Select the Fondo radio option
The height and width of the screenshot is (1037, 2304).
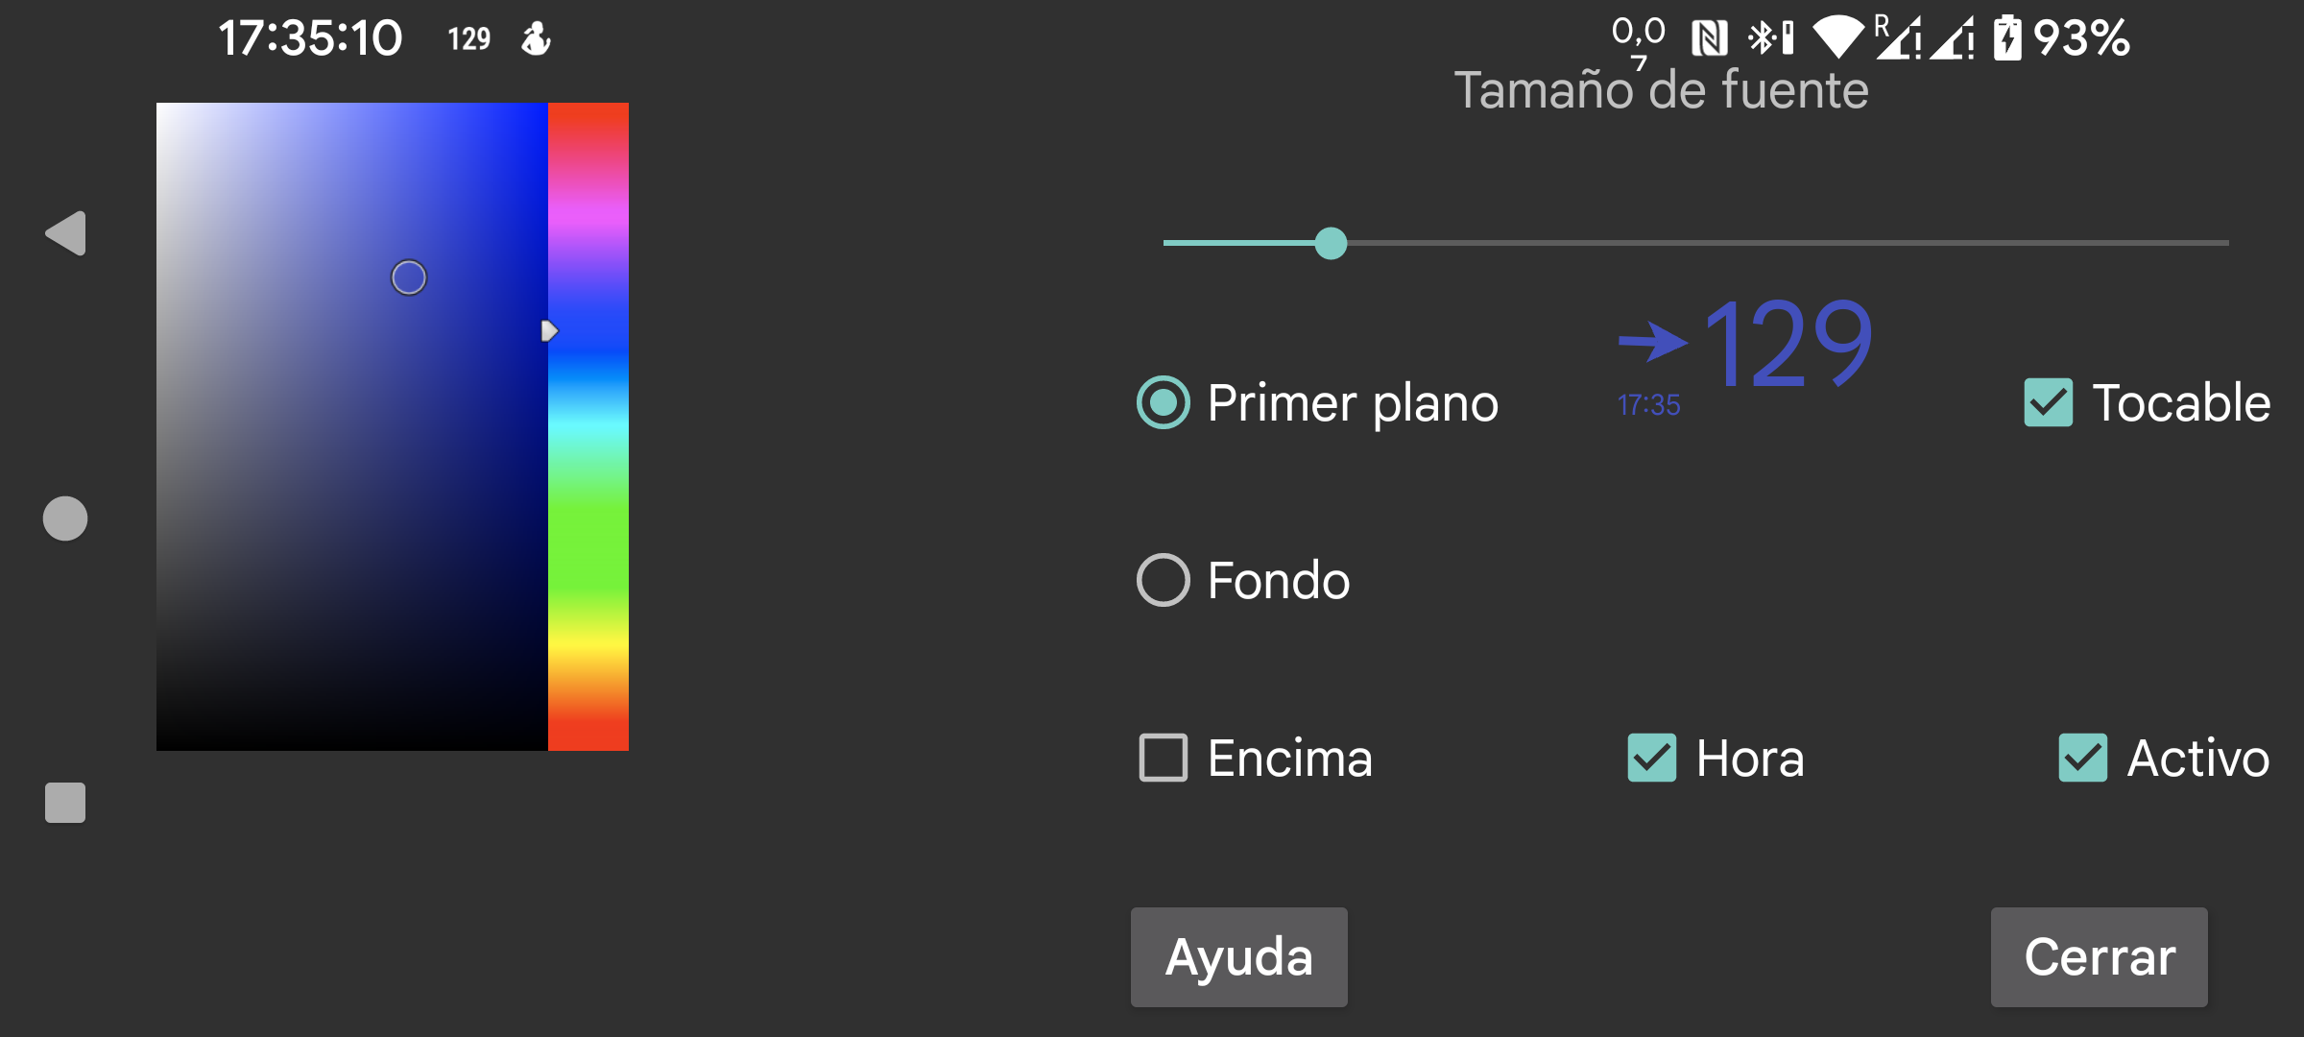(x=1164, y=580)
